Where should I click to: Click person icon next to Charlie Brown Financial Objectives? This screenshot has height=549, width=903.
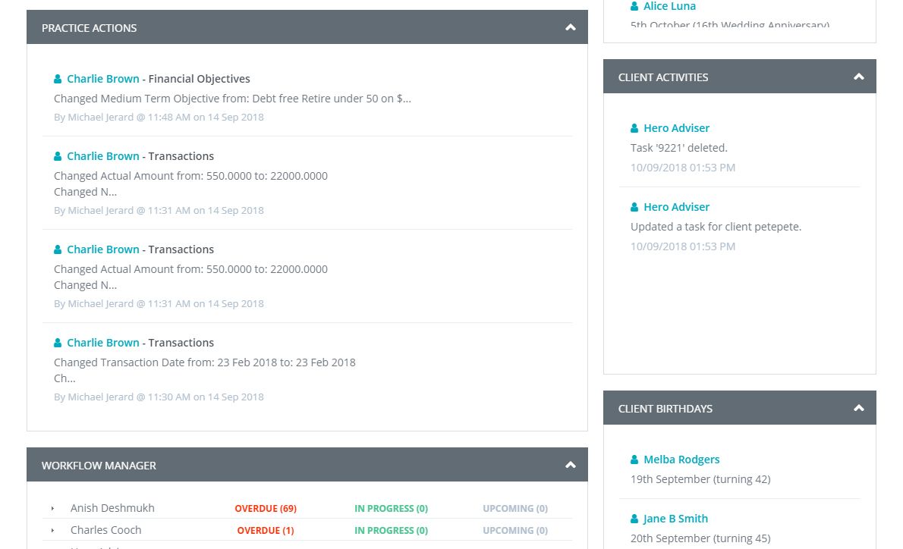coord(58,79)
